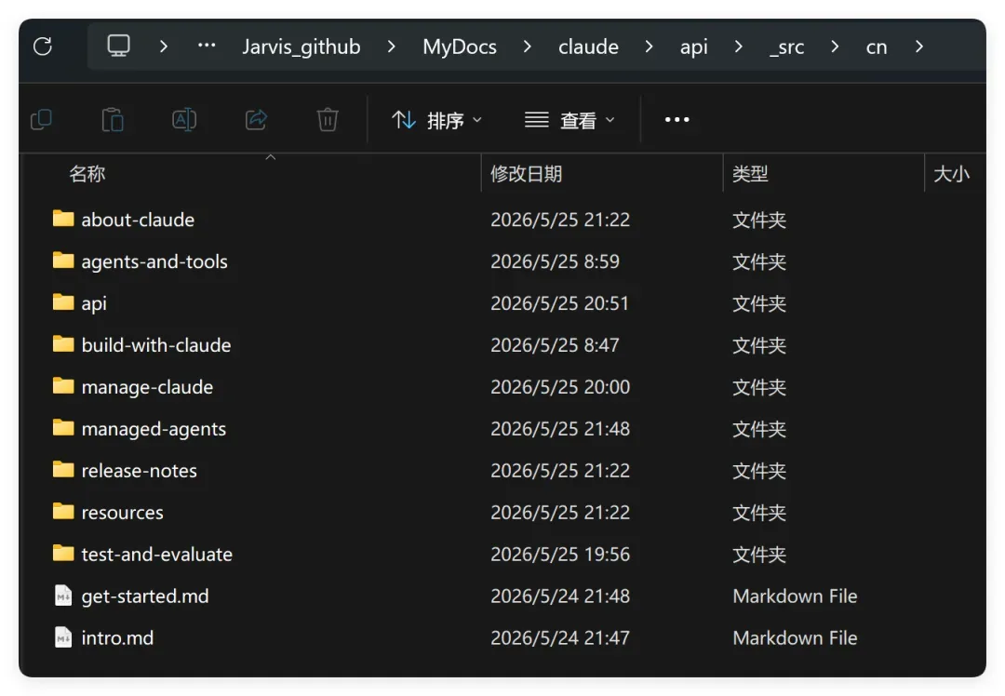
Task: Select the test-and-evaluate folder icon
Action: coord(63,553)
